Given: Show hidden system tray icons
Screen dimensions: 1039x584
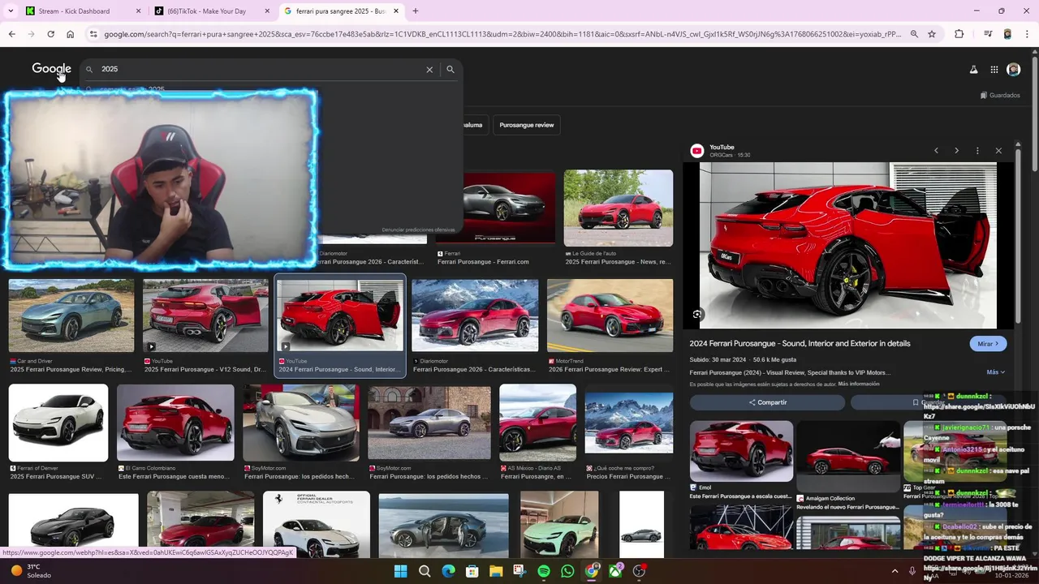Looking at the screenshot, I should [x=895, y=571].
